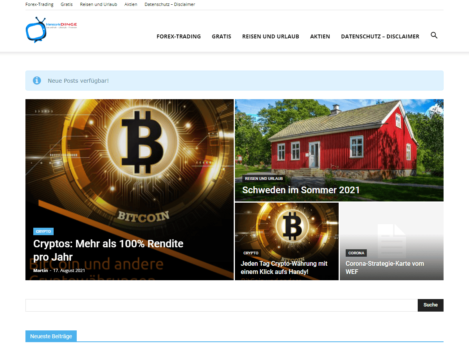Viewport: 469px width, 350px height.
Task: Click the Suche button
Action: click(430, 305)
